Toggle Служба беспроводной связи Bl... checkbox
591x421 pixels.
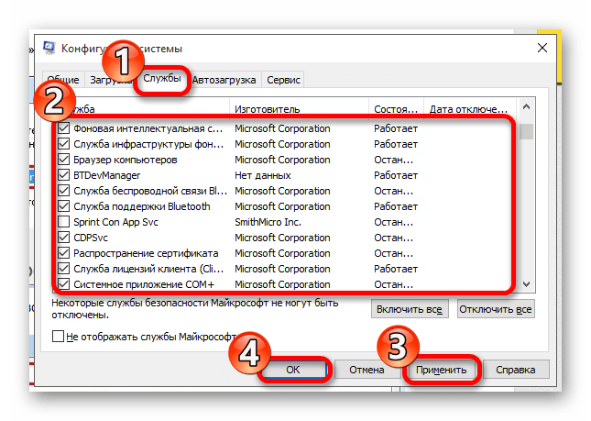pos(64,191)
